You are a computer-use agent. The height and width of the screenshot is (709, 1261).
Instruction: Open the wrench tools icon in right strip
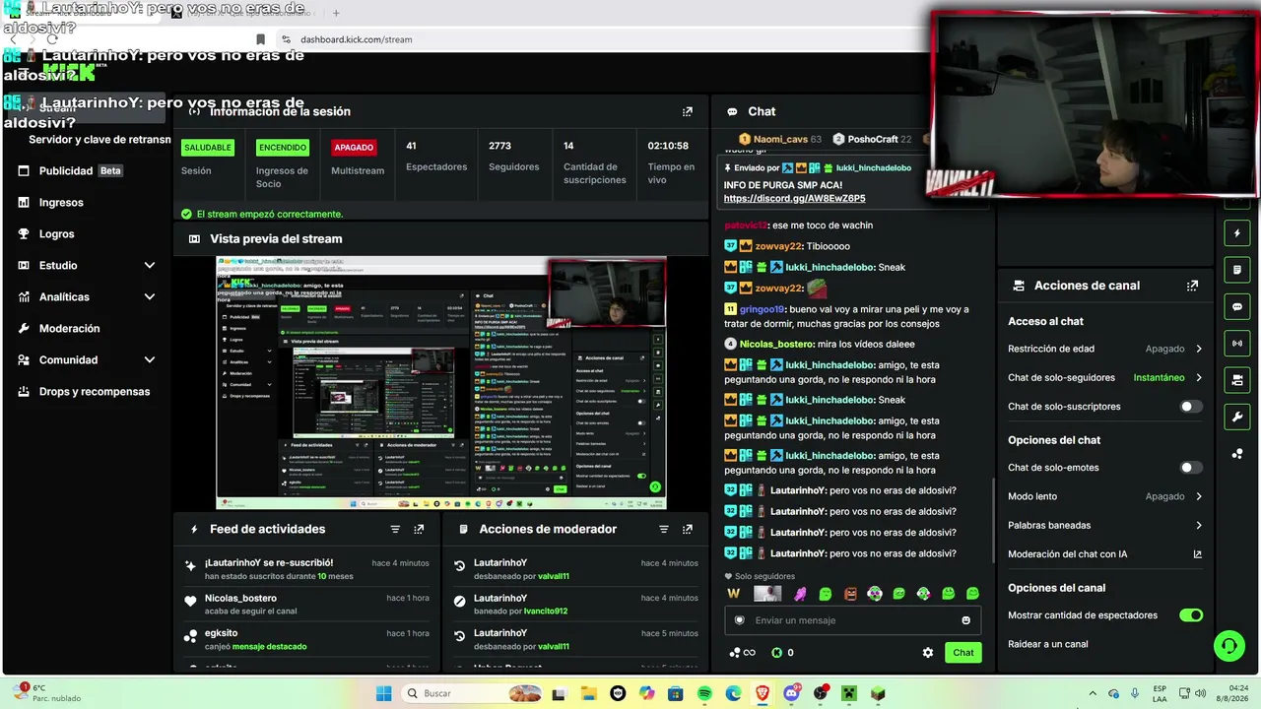[1237, 417]
